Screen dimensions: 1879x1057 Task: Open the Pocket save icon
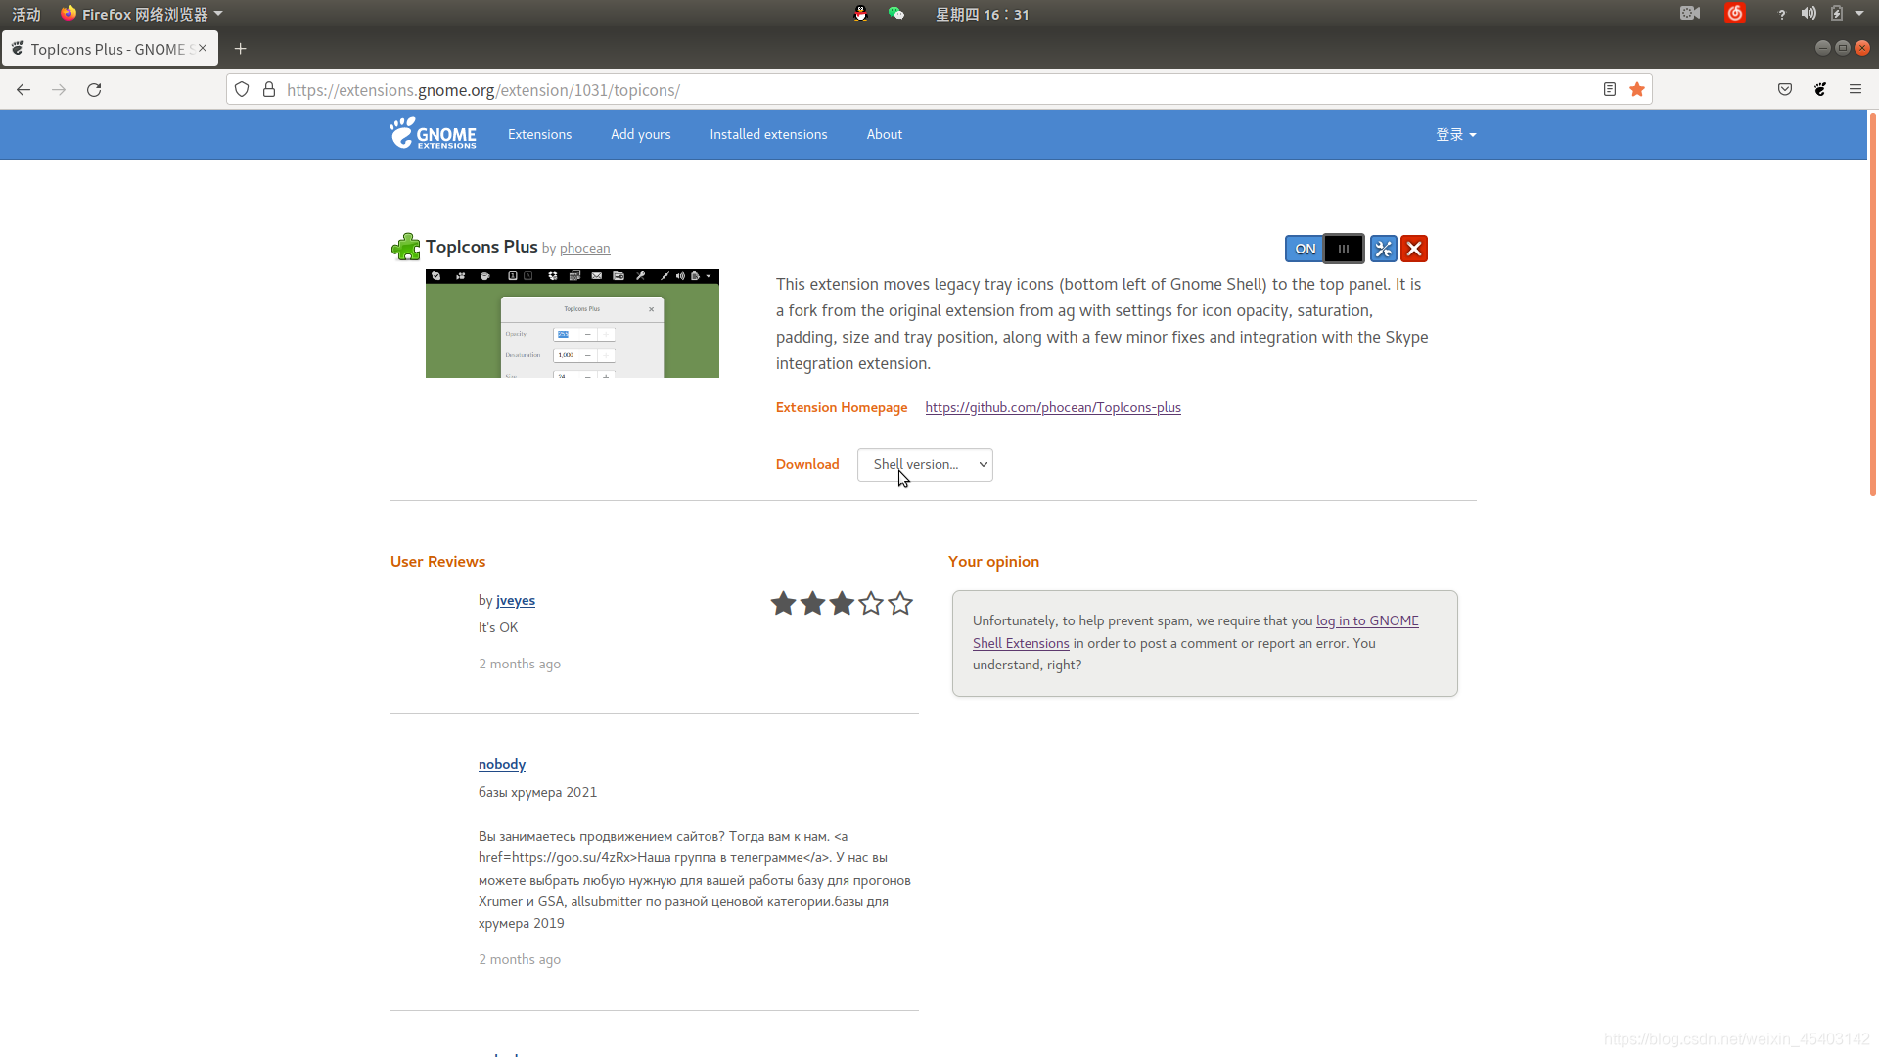[1785, 89]
